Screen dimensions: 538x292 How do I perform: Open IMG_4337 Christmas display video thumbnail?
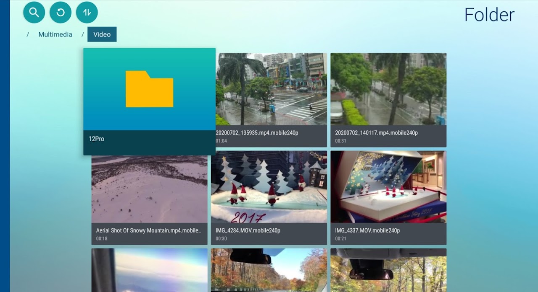388,187
